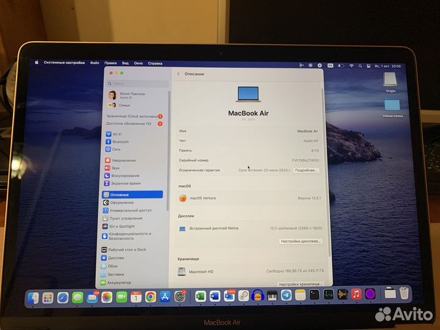The image size is (440, 330).
Task: Open Доступно обновление ПО notice
Action: tap(134, 123)
